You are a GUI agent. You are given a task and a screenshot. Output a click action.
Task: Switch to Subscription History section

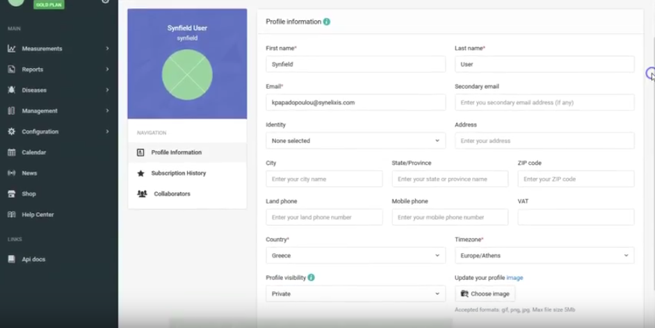(x=178, y=173)
